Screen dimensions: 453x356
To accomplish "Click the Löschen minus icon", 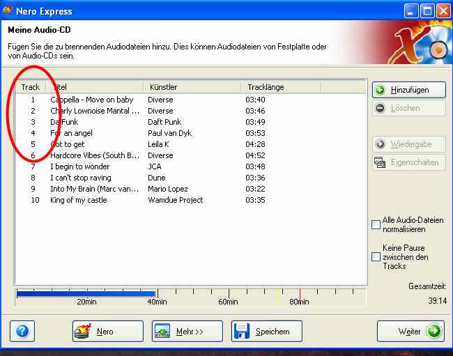I will point(381,108).
